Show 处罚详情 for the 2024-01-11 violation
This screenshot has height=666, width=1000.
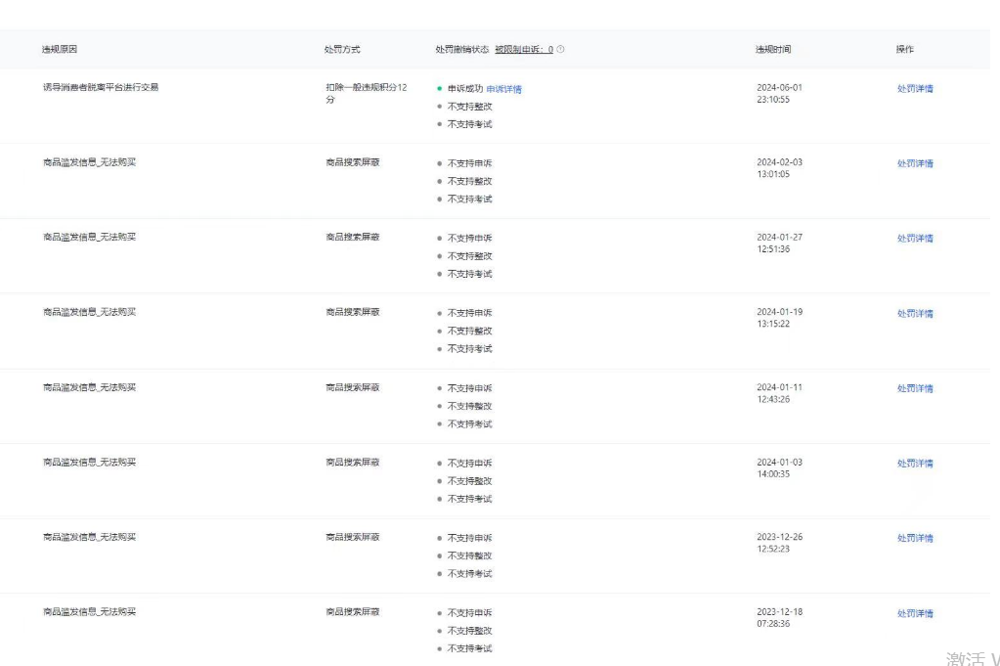[x=915, y=388]
